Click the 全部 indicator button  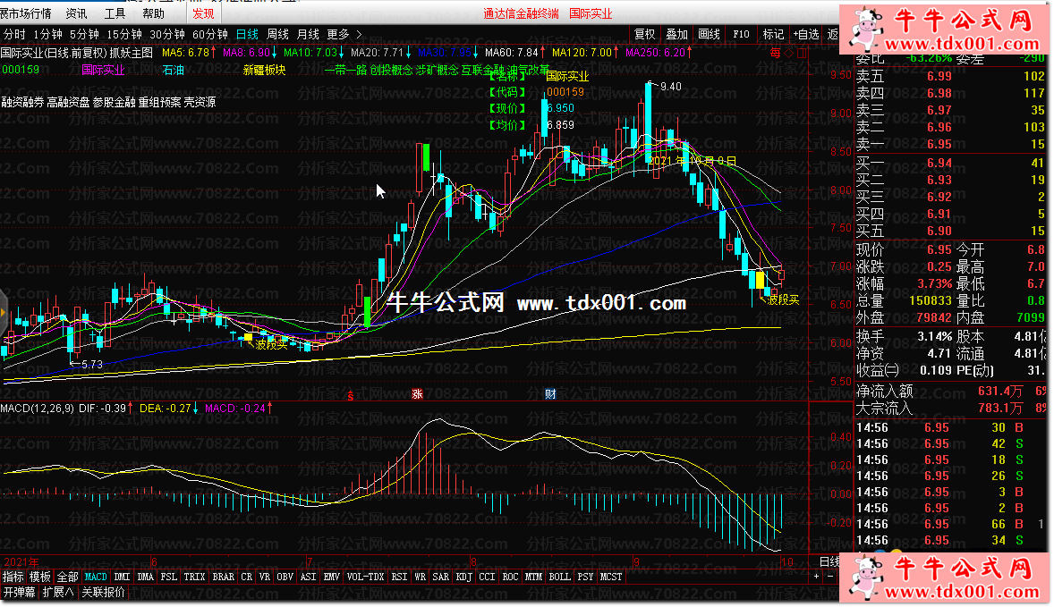[x=67, y=577]
